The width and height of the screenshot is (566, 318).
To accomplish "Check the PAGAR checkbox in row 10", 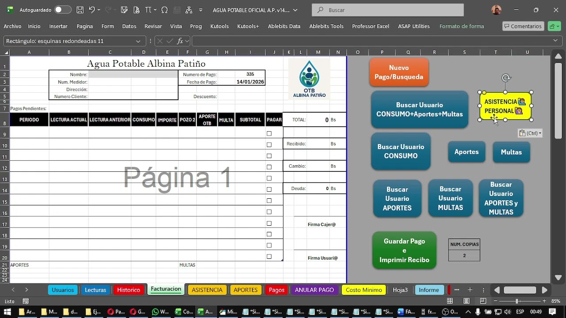I will click(269, 144).
